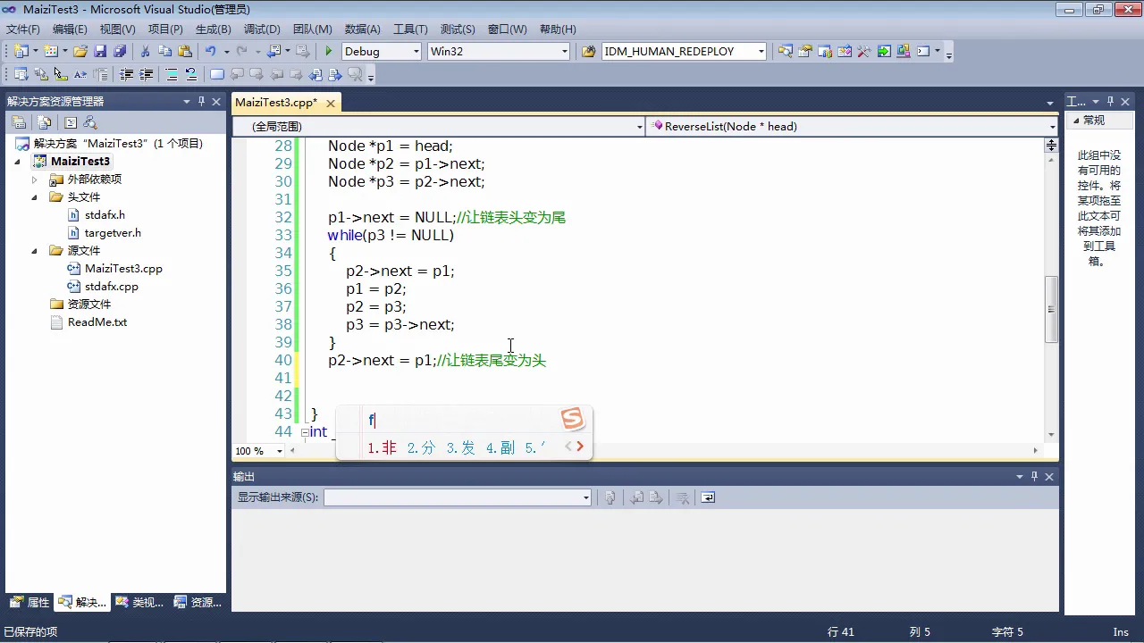Show next IME candidate page arrow
Screen dimensions: 1144x643
coord(579,446)
